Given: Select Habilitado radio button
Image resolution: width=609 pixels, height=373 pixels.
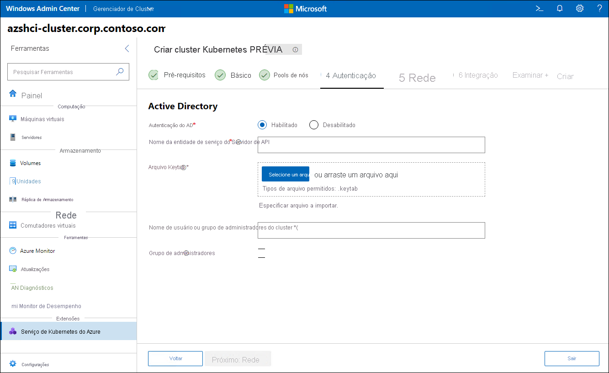Looking at the screenshot, I should point(262,125).
